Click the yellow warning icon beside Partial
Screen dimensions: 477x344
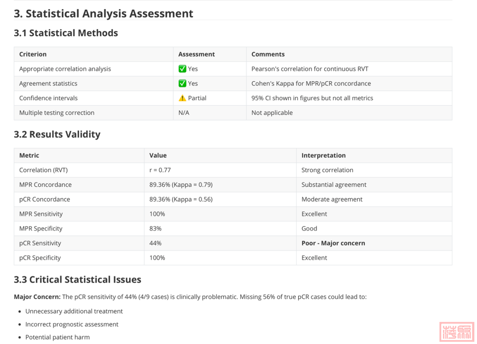click(x=182, y=98)
